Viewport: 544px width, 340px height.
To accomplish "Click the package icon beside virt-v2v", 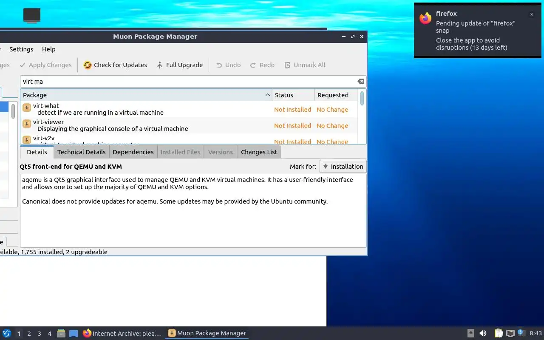I will [x=27, y=139].
